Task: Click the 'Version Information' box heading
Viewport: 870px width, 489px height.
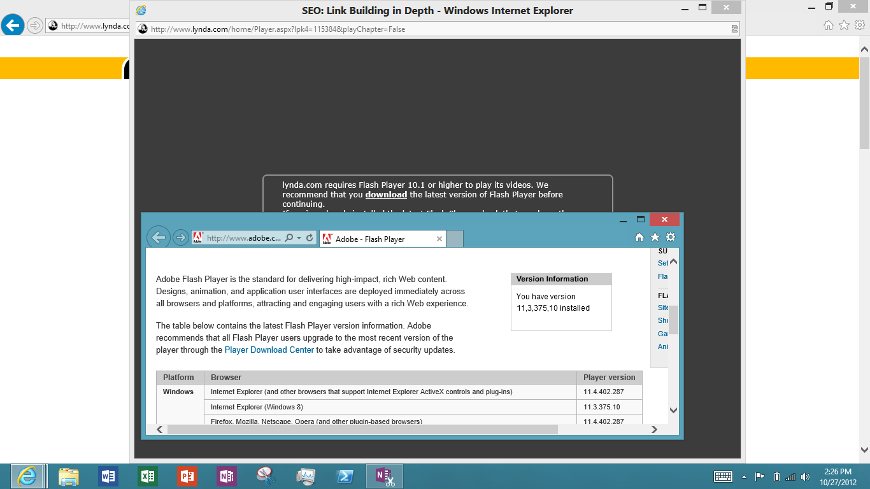Action: click(561, 279)
